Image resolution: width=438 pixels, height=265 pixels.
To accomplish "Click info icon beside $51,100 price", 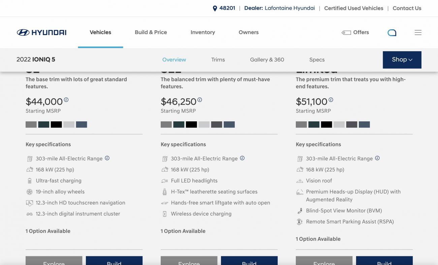I will (x=331, y=100).
